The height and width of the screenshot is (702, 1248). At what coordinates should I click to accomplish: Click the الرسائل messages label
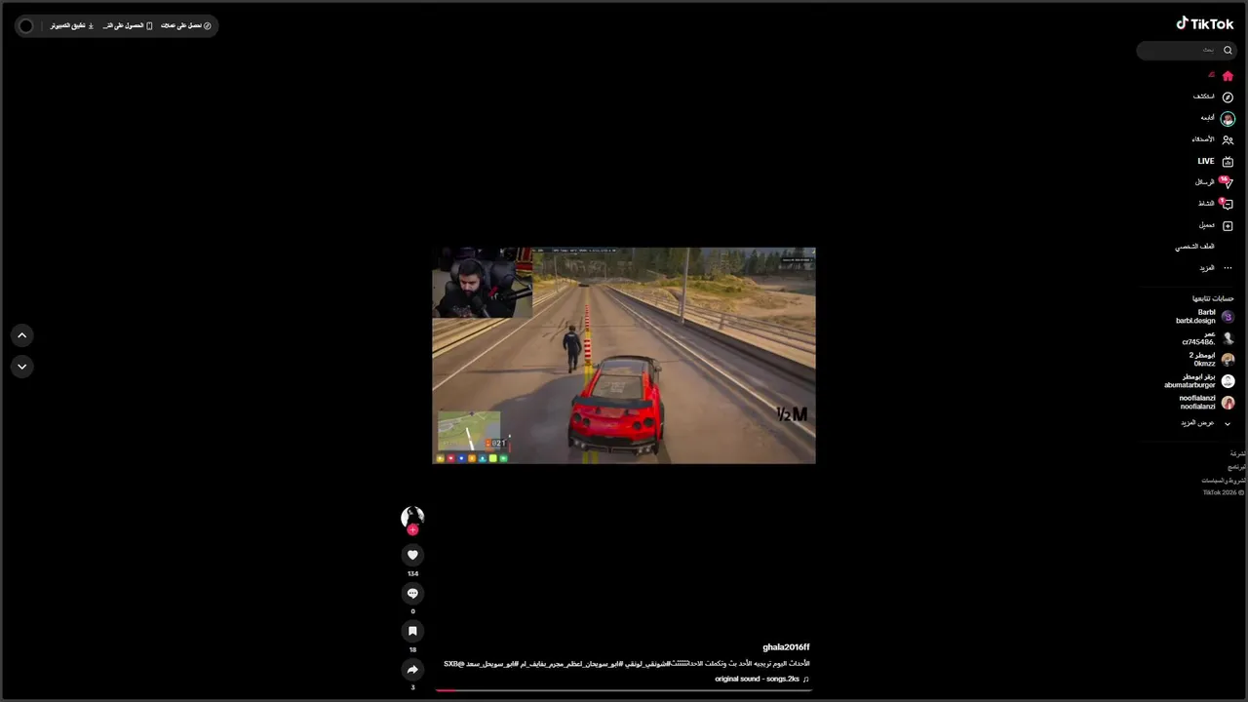click(1205, 182)
